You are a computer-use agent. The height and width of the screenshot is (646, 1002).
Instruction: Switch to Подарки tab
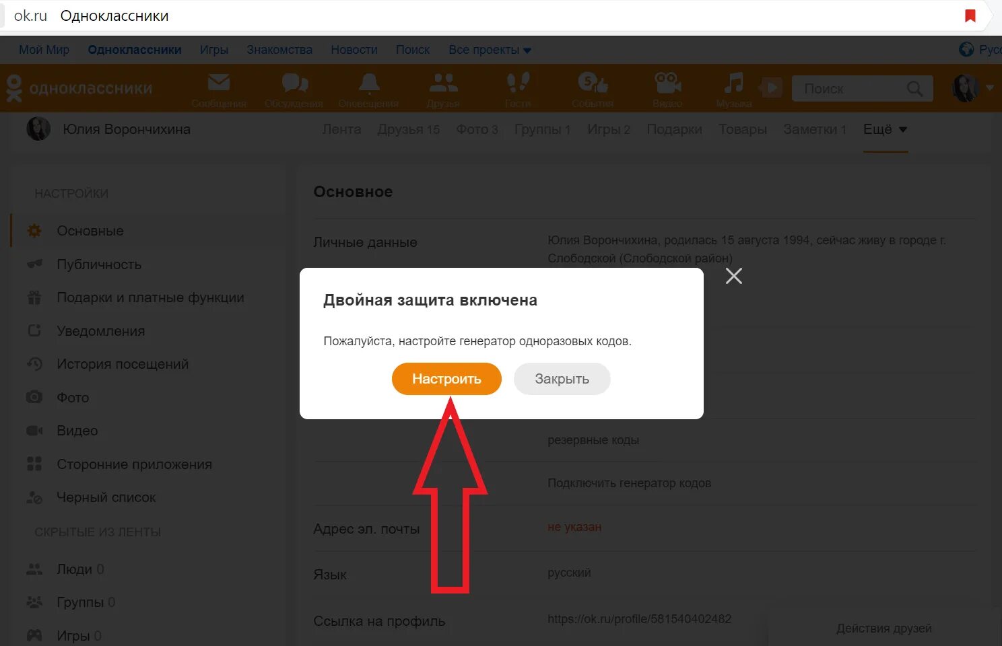(x=674, y=129)
